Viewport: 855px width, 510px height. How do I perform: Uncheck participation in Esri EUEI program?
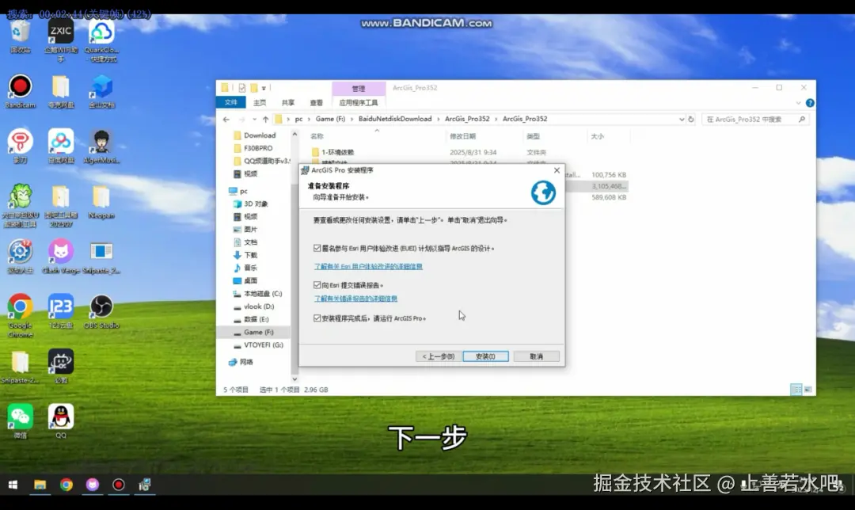coord(315,248)
